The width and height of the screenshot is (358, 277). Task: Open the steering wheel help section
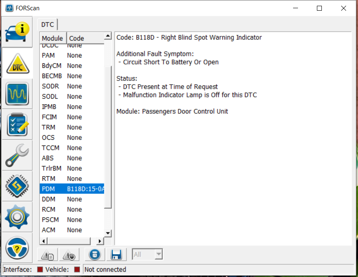coord(17,247)
